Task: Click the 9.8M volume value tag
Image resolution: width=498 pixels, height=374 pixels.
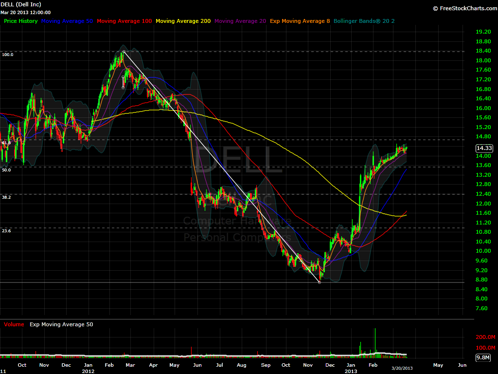Action: (x=484, y=358)
